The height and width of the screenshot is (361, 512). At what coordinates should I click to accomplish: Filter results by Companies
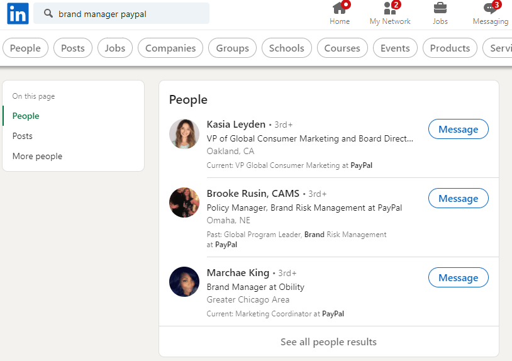tap(170, 48)
